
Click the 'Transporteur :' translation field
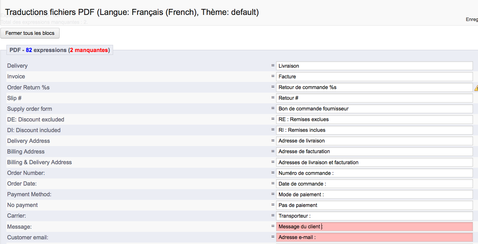(374, 216)
